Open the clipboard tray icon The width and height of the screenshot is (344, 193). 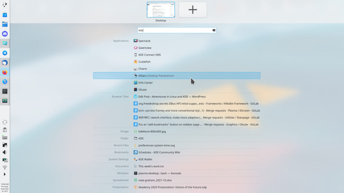click(5, 130)
